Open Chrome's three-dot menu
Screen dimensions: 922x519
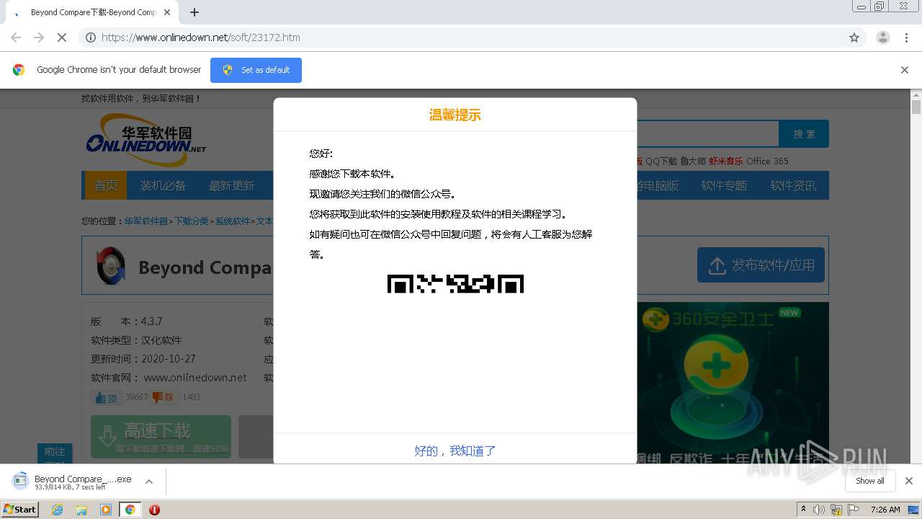tap(906, 37)
